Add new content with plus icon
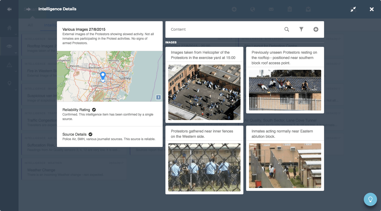This screenshot has height=211, width=381. point(316,29)
